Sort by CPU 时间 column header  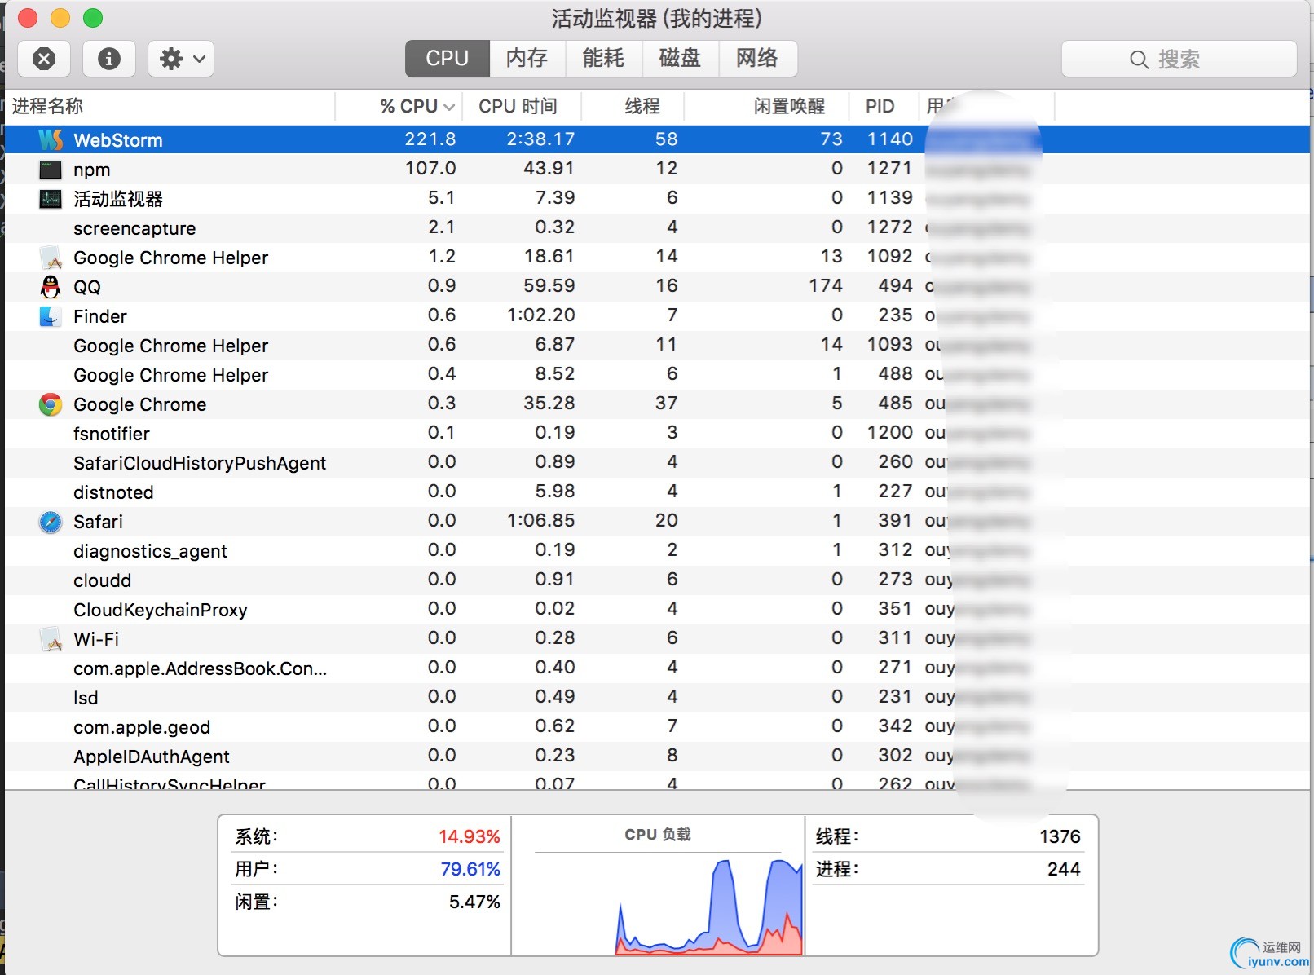(522, 106)
